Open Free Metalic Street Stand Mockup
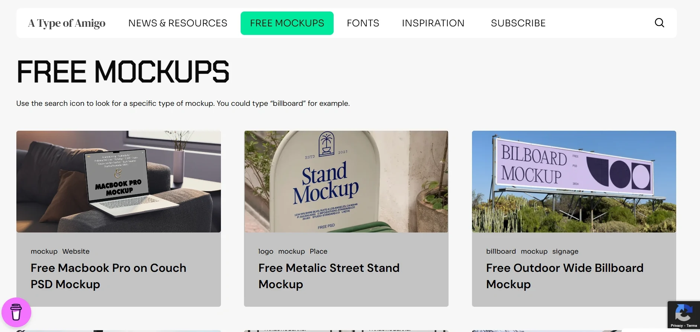This screenshot has height=332, width=700. click(x=328, y=276)
